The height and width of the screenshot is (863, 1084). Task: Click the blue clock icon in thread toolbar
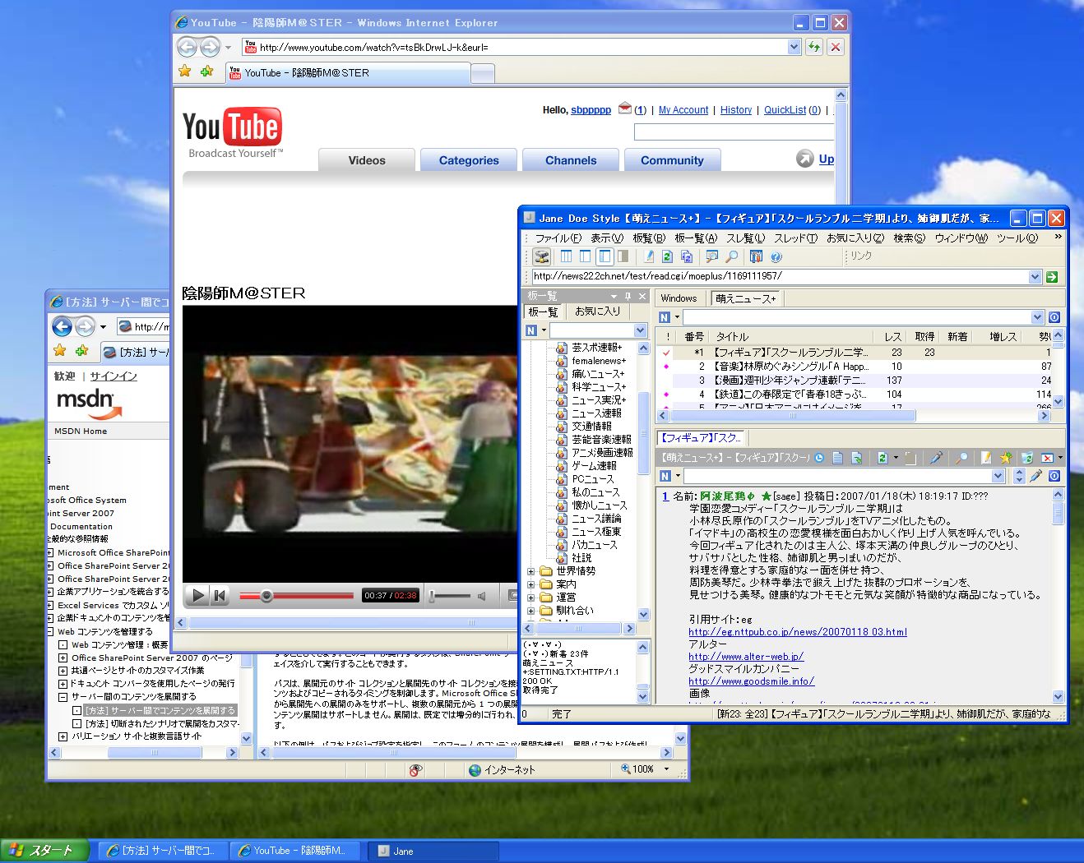pyautogui.click(x=819, y=458)
